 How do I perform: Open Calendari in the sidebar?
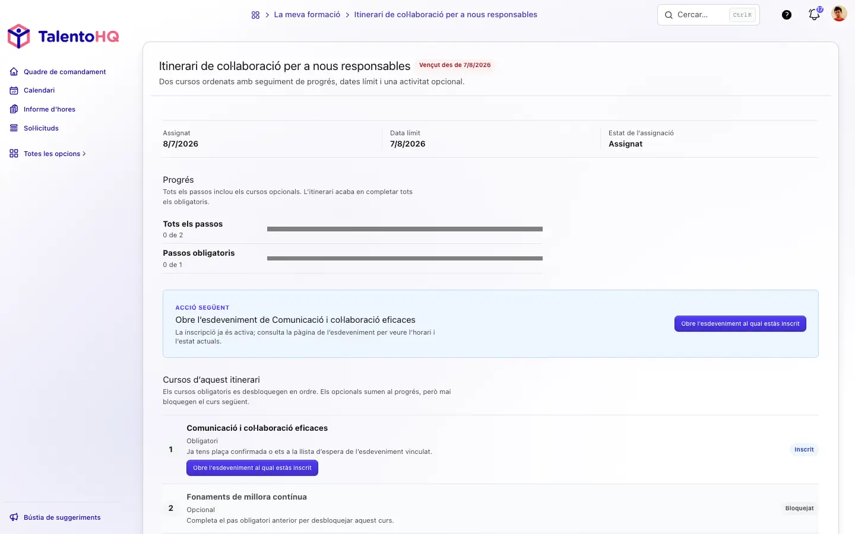39,90
